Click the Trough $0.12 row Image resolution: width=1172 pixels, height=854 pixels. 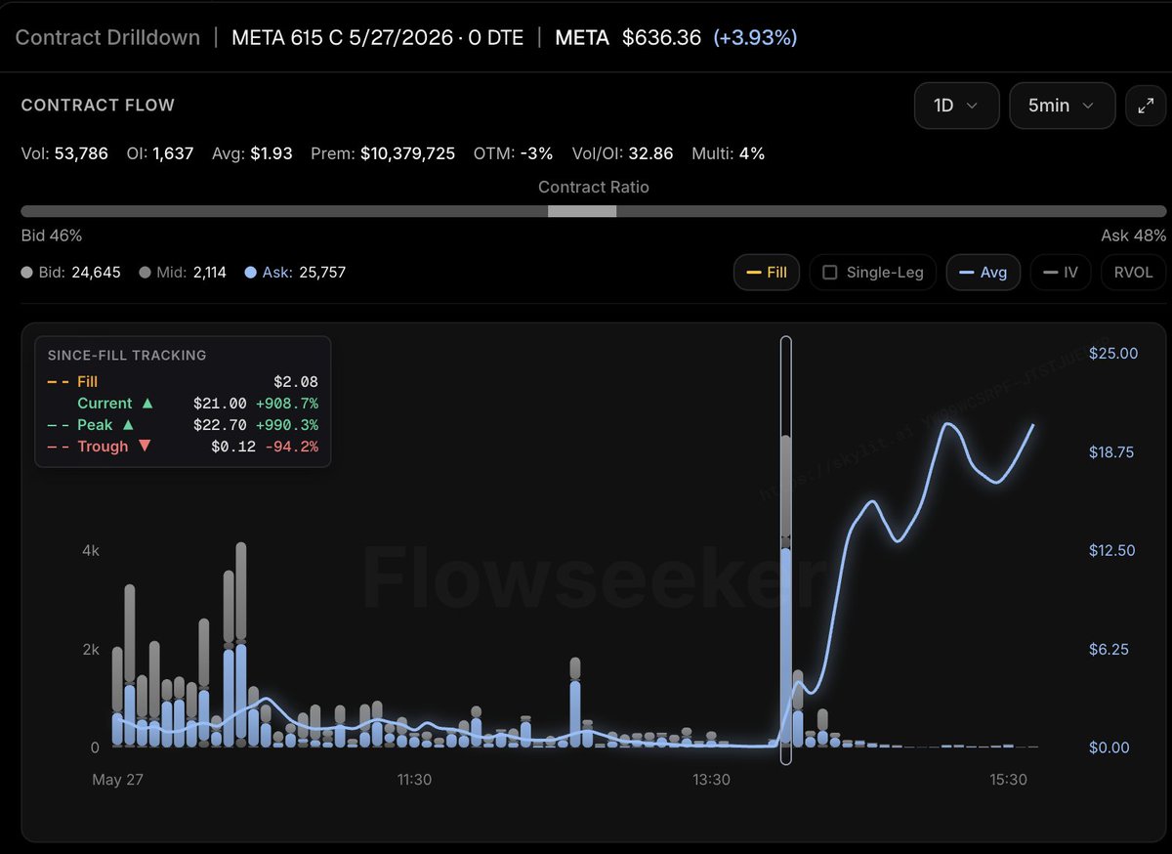tap(183, 447)
